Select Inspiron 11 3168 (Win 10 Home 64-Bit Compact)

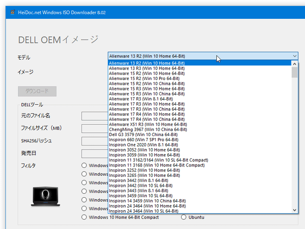199,165
